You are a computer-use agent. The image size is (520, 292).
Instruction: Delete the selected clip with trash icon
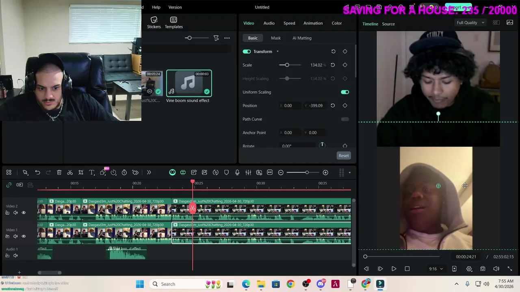59,173
